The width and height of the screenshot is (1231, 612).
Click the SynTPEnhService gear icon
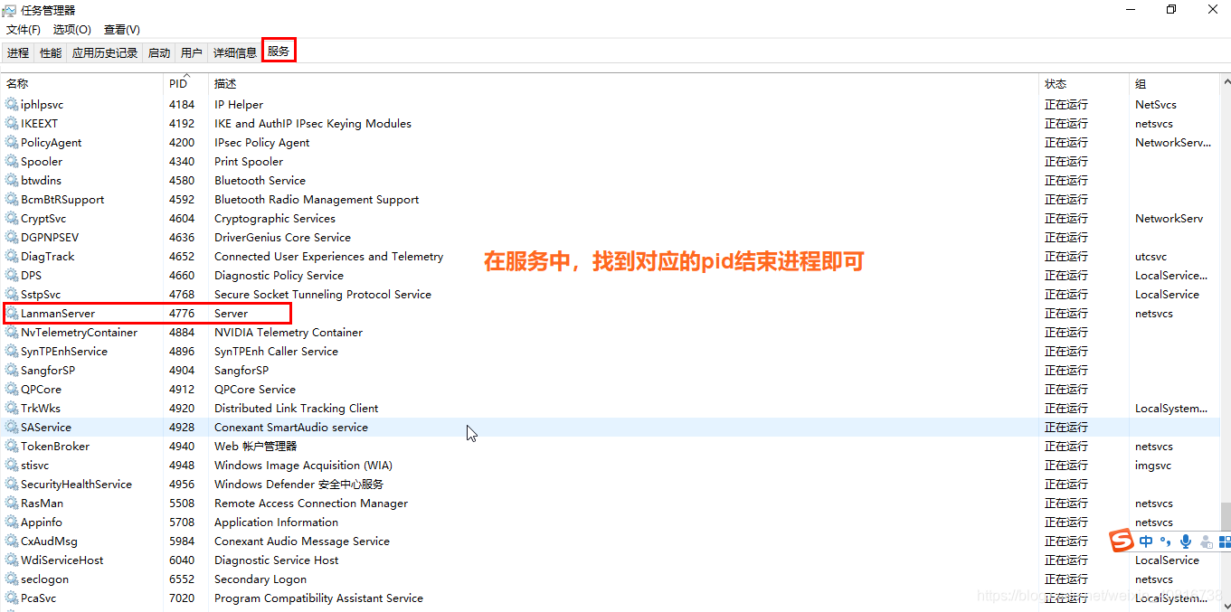click(x=12, y=352)
